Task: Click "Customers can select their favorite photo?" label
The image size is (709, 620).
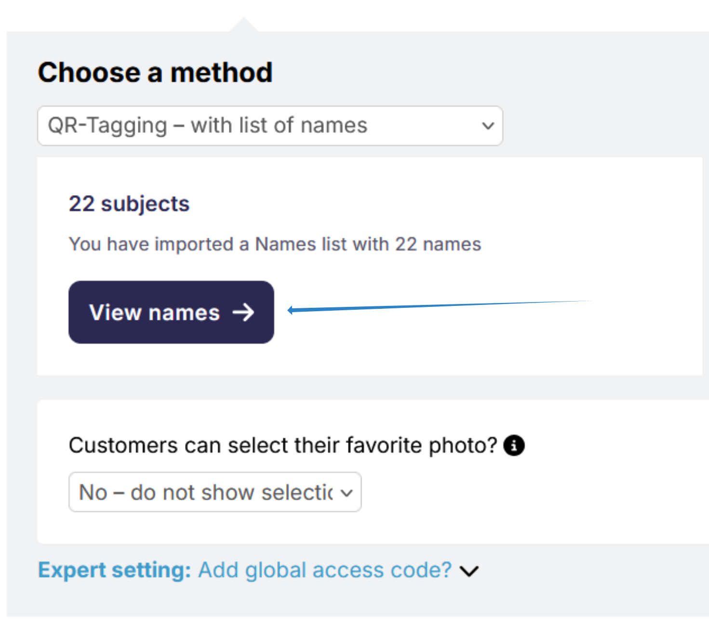Action: (283, 446)
